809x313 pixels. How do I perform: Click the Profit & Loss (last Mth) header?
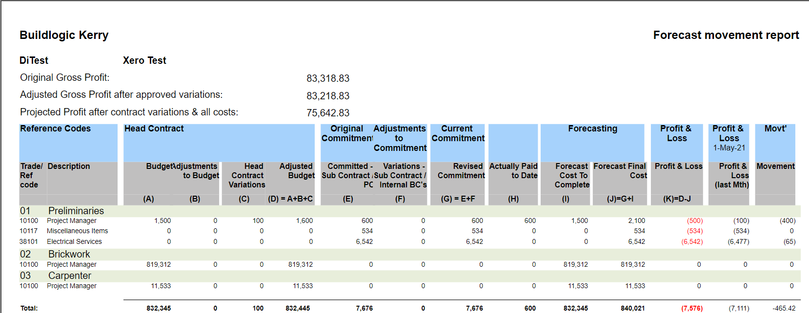pyautogui.click(x=732, y=175)
